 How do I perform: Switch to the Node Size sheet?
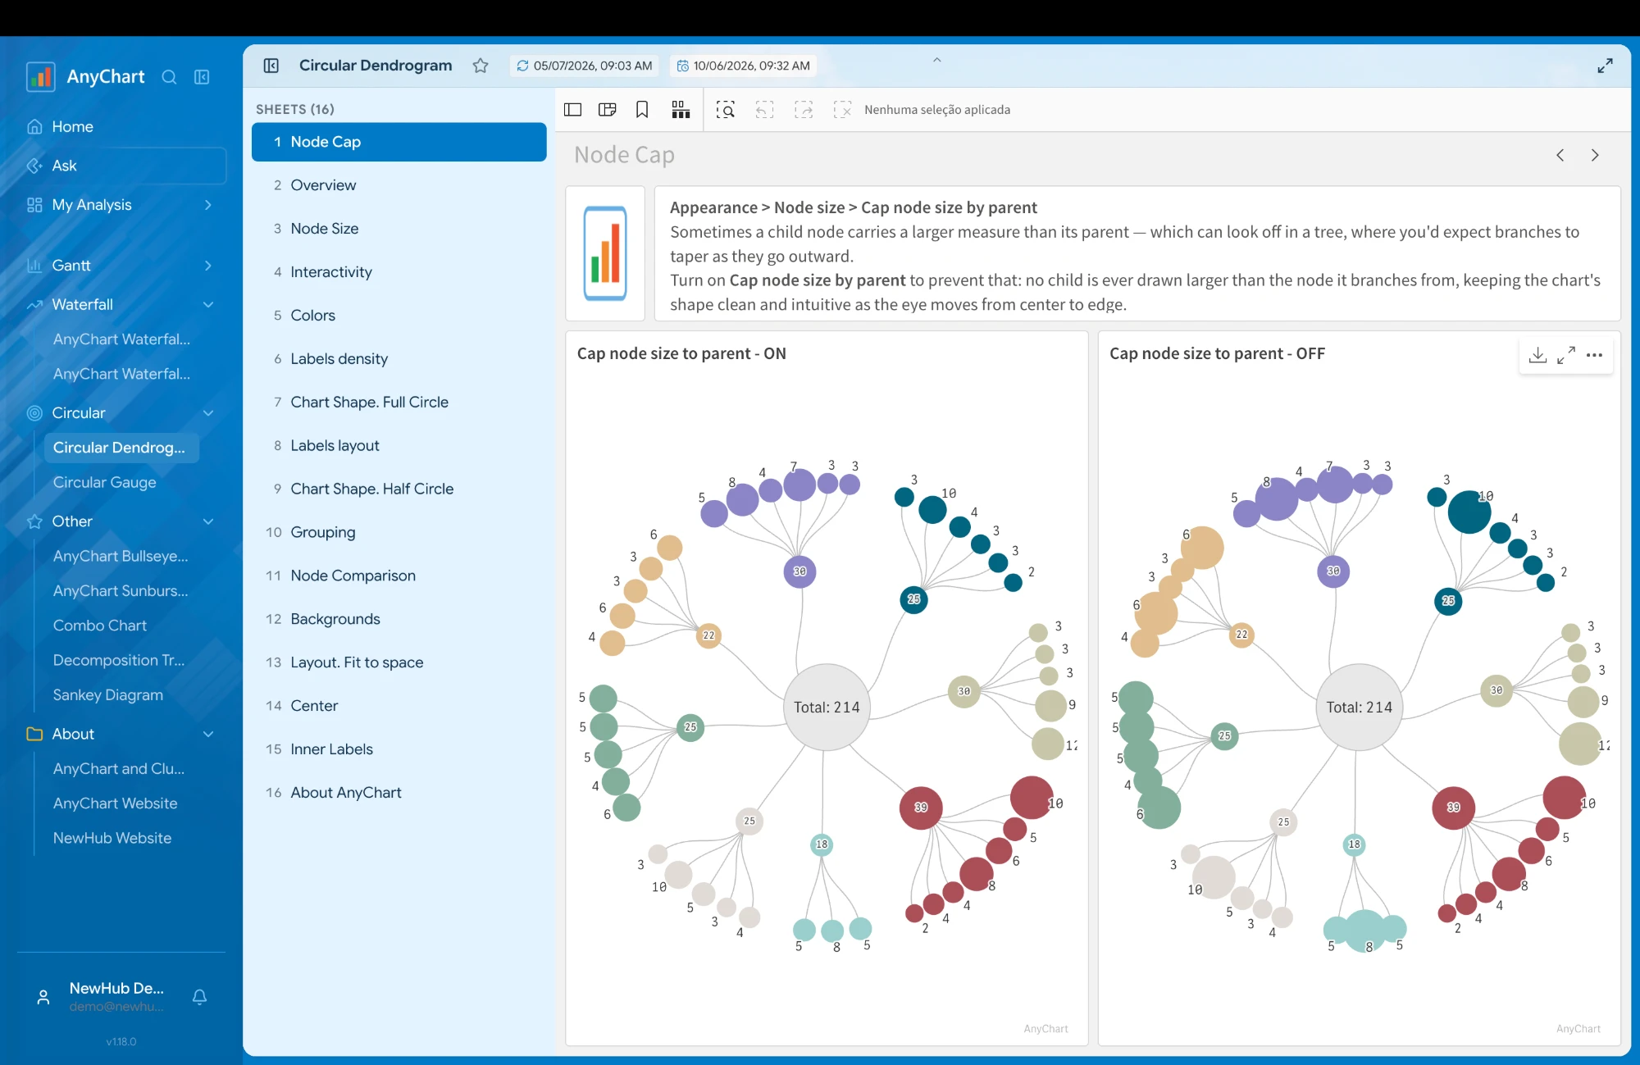point(399,229)
